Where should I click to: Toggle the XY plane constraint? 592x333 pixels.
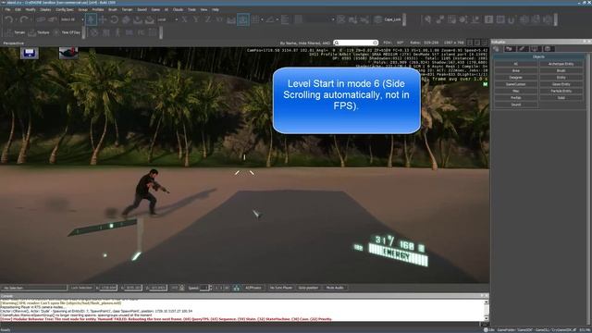219,19
